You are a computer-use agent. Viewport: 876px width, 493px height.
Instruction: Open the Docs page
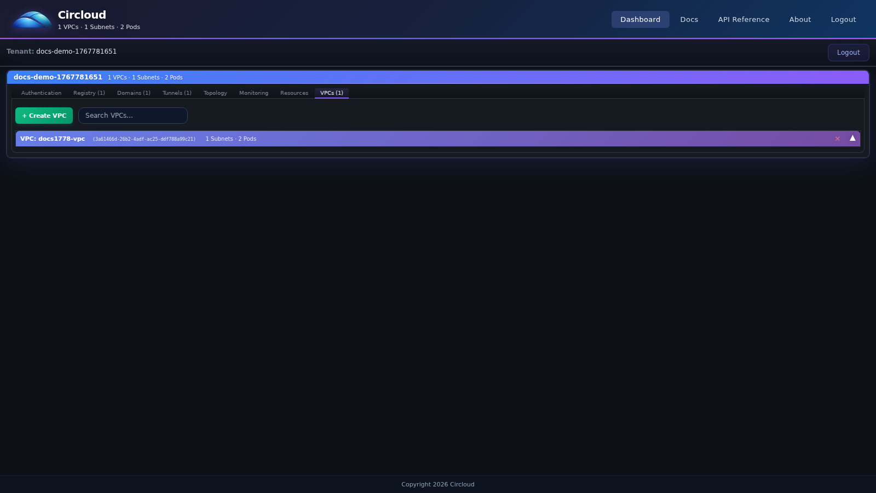(x=689, y=19)
